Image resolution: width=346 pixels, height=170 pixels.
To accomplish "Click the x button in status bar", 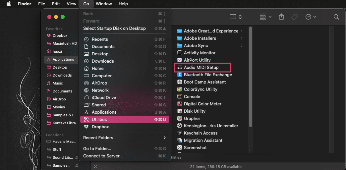I will click(95, 167).
